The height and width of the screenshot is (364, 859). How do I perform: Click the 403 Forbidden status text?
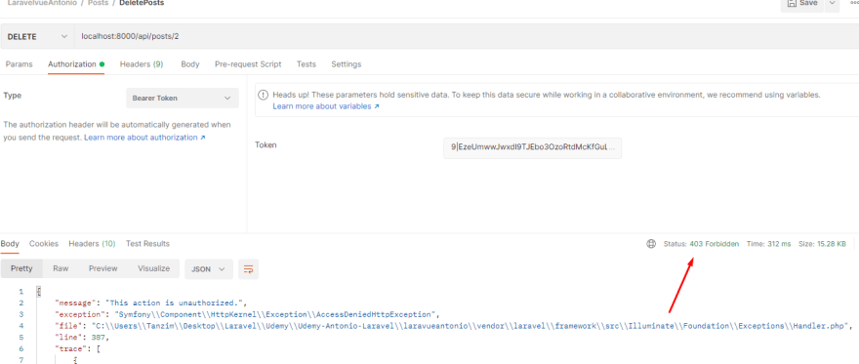[715, 244]
